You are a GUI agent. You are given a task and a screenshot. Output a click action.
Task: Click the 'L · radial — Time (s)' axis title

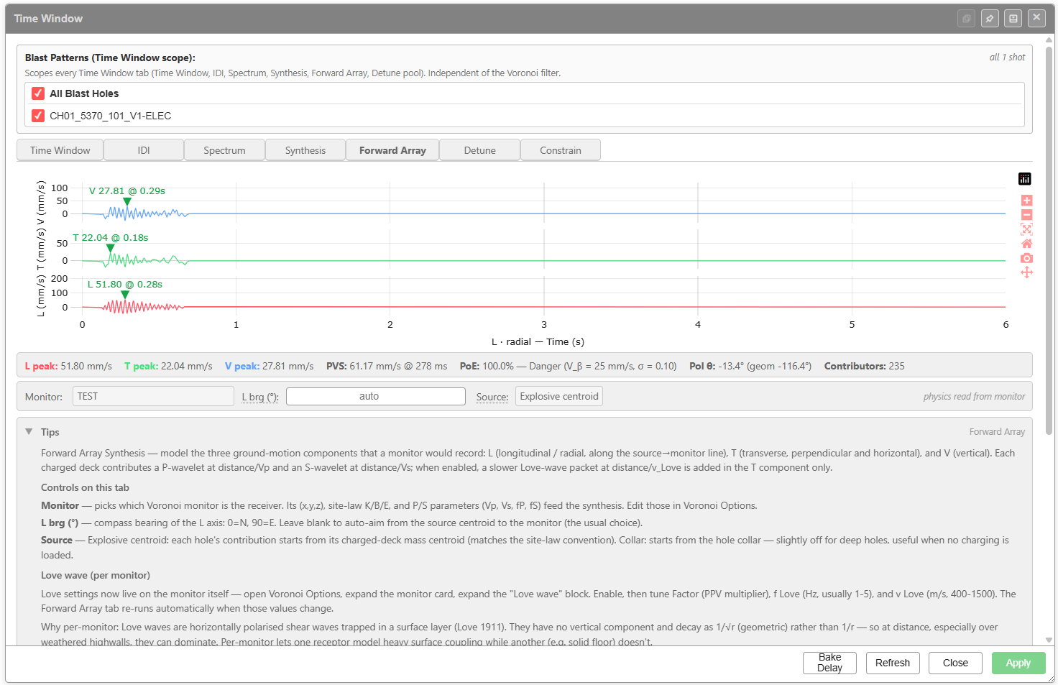(x=538, y=341)
